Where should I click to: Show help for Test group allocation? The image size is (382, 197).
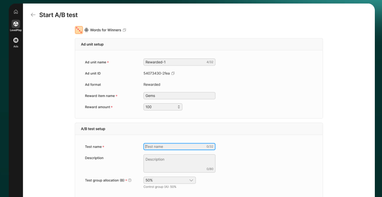click(x=130, y=180)
